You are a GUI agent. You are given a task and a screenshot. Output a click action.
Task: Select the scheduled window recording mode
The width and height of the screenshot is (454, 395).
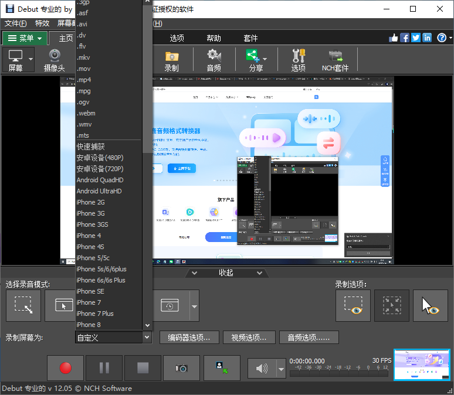(x=171, y=305)
